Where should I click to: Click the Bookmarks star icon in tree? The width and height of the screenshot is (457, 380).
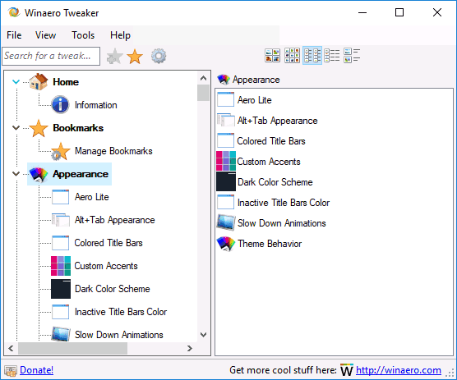[39, 128]
